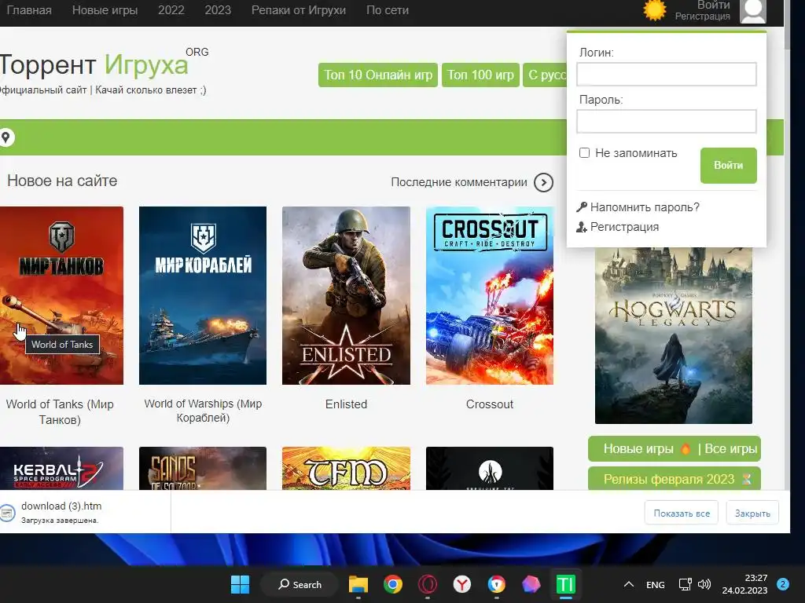Click Топ 10 Онлайн игр button
The image size is (805, 603).
[x=378, y=75]
